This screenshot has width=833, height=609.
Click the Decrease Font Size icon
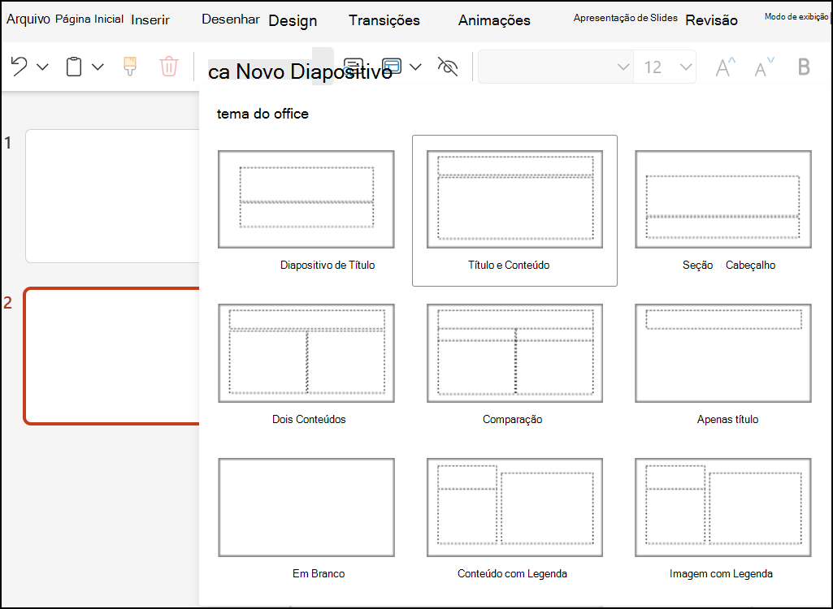[x=765, y=67]
